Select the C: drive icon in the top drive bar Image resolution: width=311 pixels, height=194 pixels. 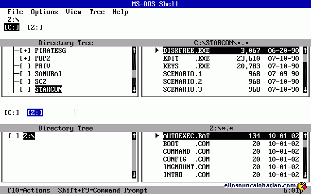11,27
